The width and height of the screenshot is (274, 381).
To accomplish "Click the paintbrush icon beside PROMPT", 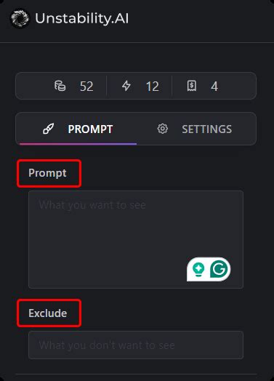I will pos(49,129).
